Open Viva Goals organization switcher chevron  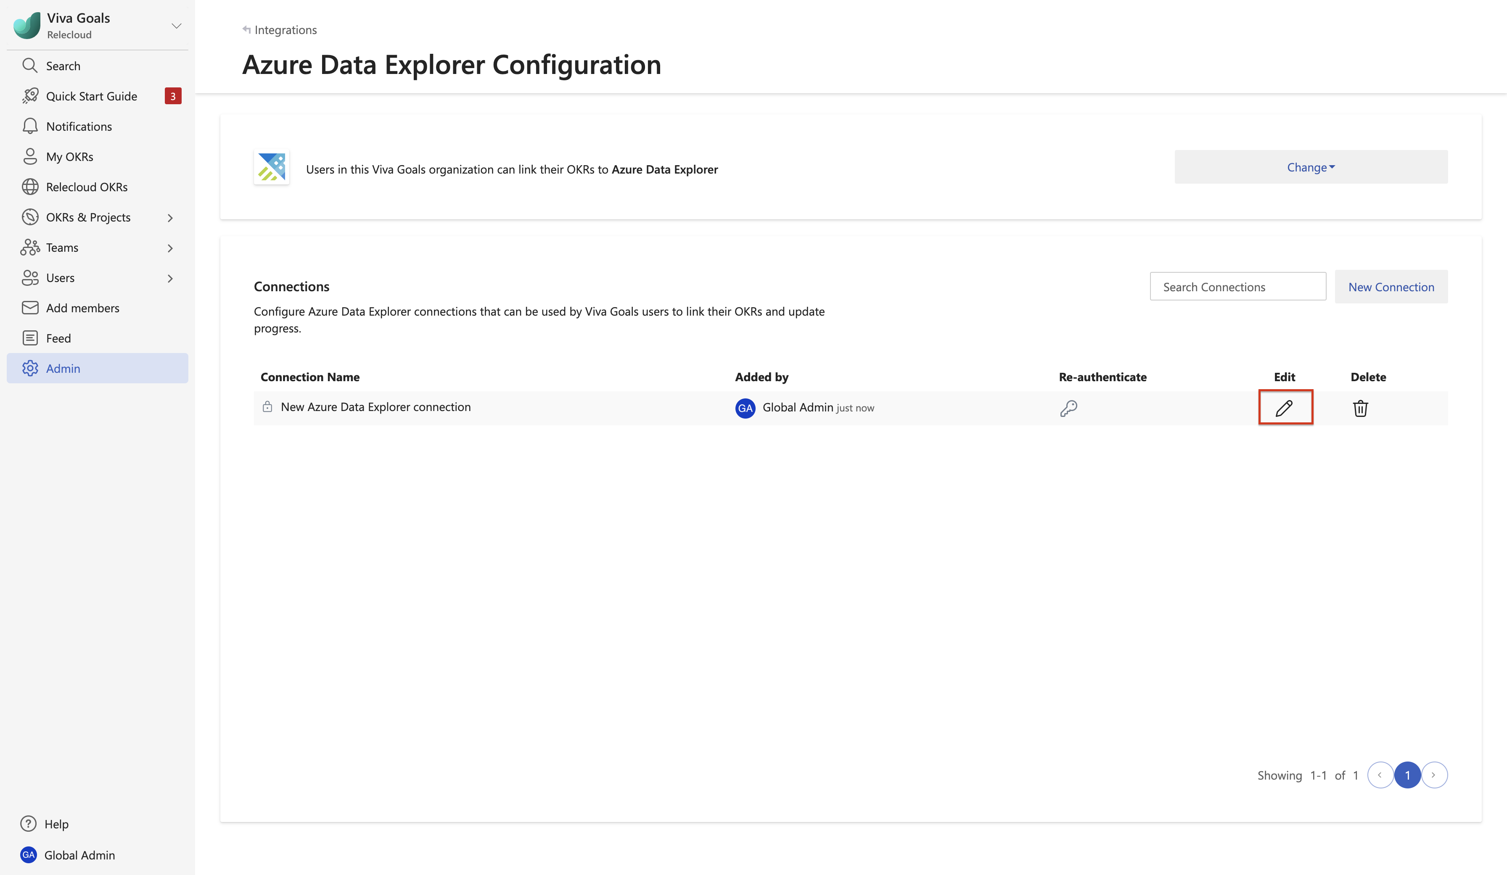(177, 26)
